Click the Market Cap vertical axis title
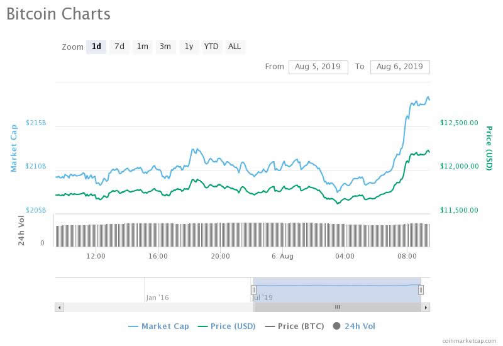Image resolution: width=503 pixels, height=346 pixels. [13, 148]
